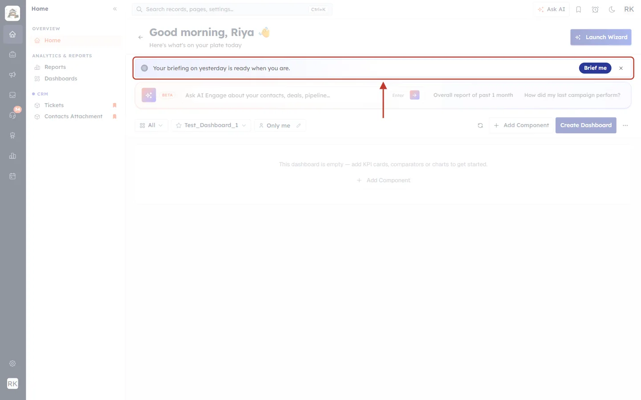Screen dimensions: 641x400
Task: Refresh the dashboard
Action: pyautogui.click(x=480, y=125)
